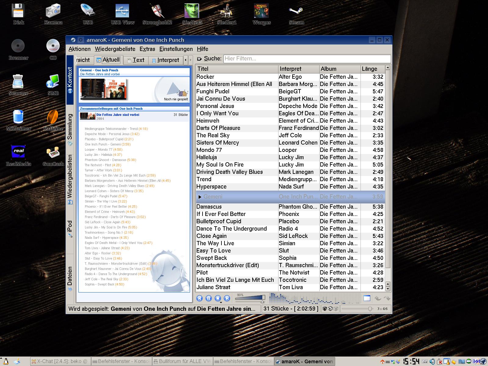Open the Mülleimer trash icon
488x366 pixels.
tap(18, 120)
